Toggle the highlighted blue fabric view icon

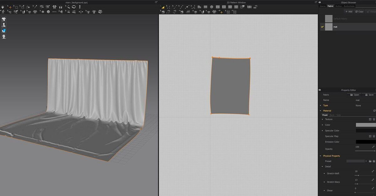coord(4,31)
